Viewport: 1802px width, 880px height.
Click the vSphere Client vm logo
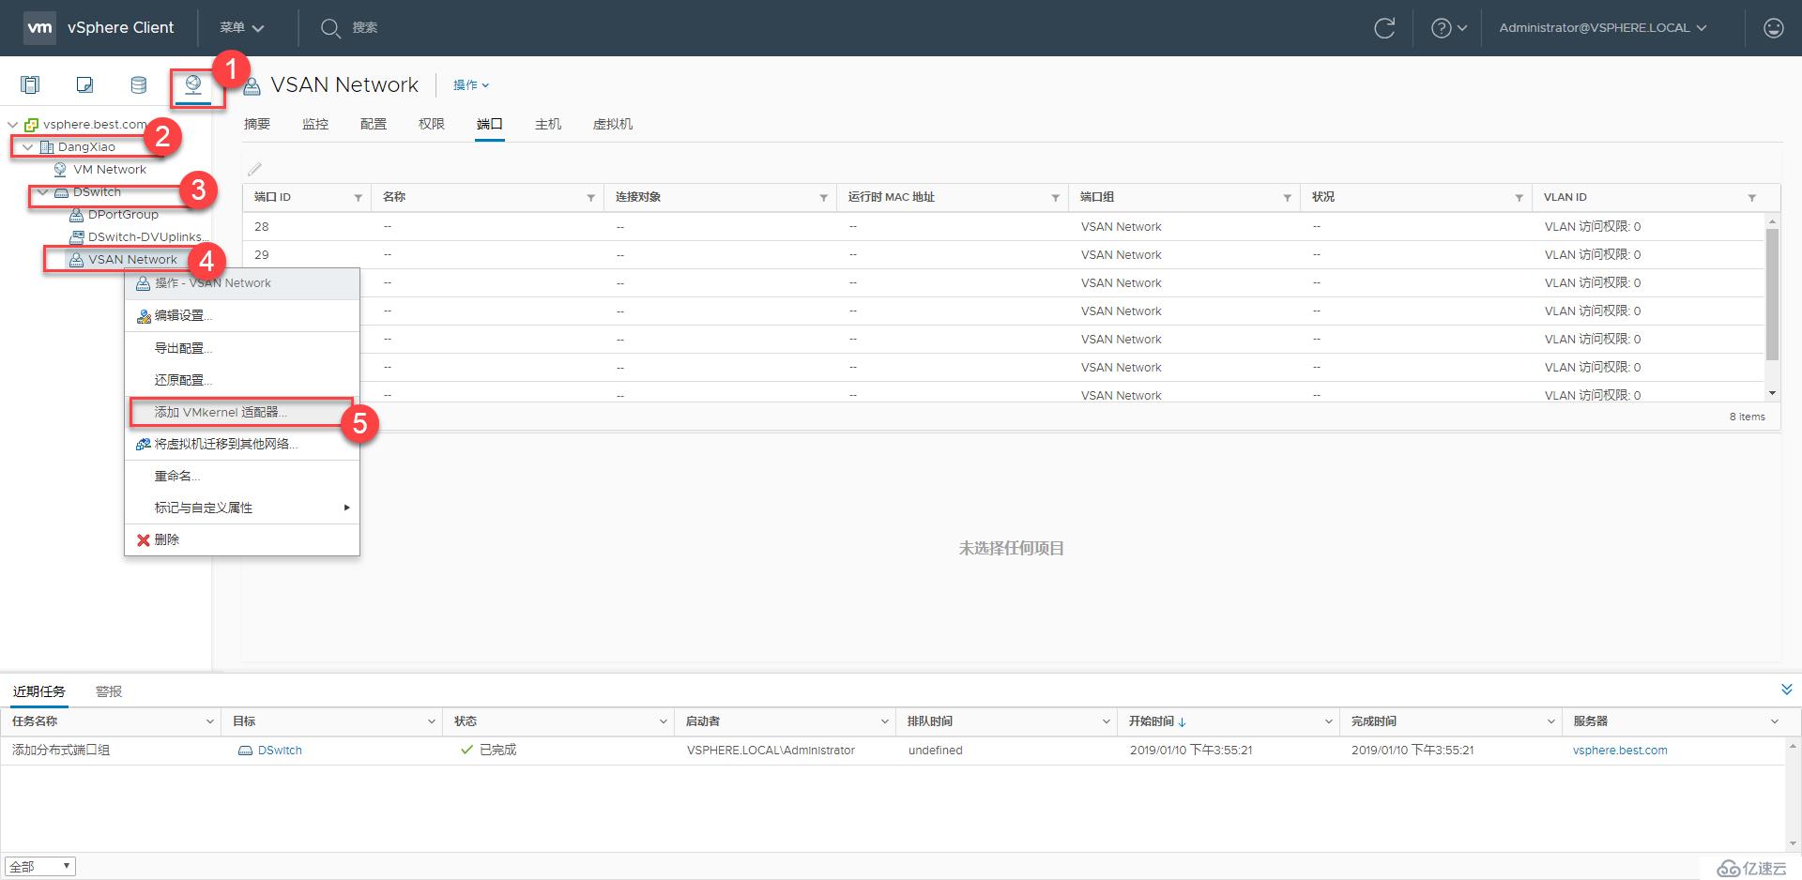[x=39, y=27]
